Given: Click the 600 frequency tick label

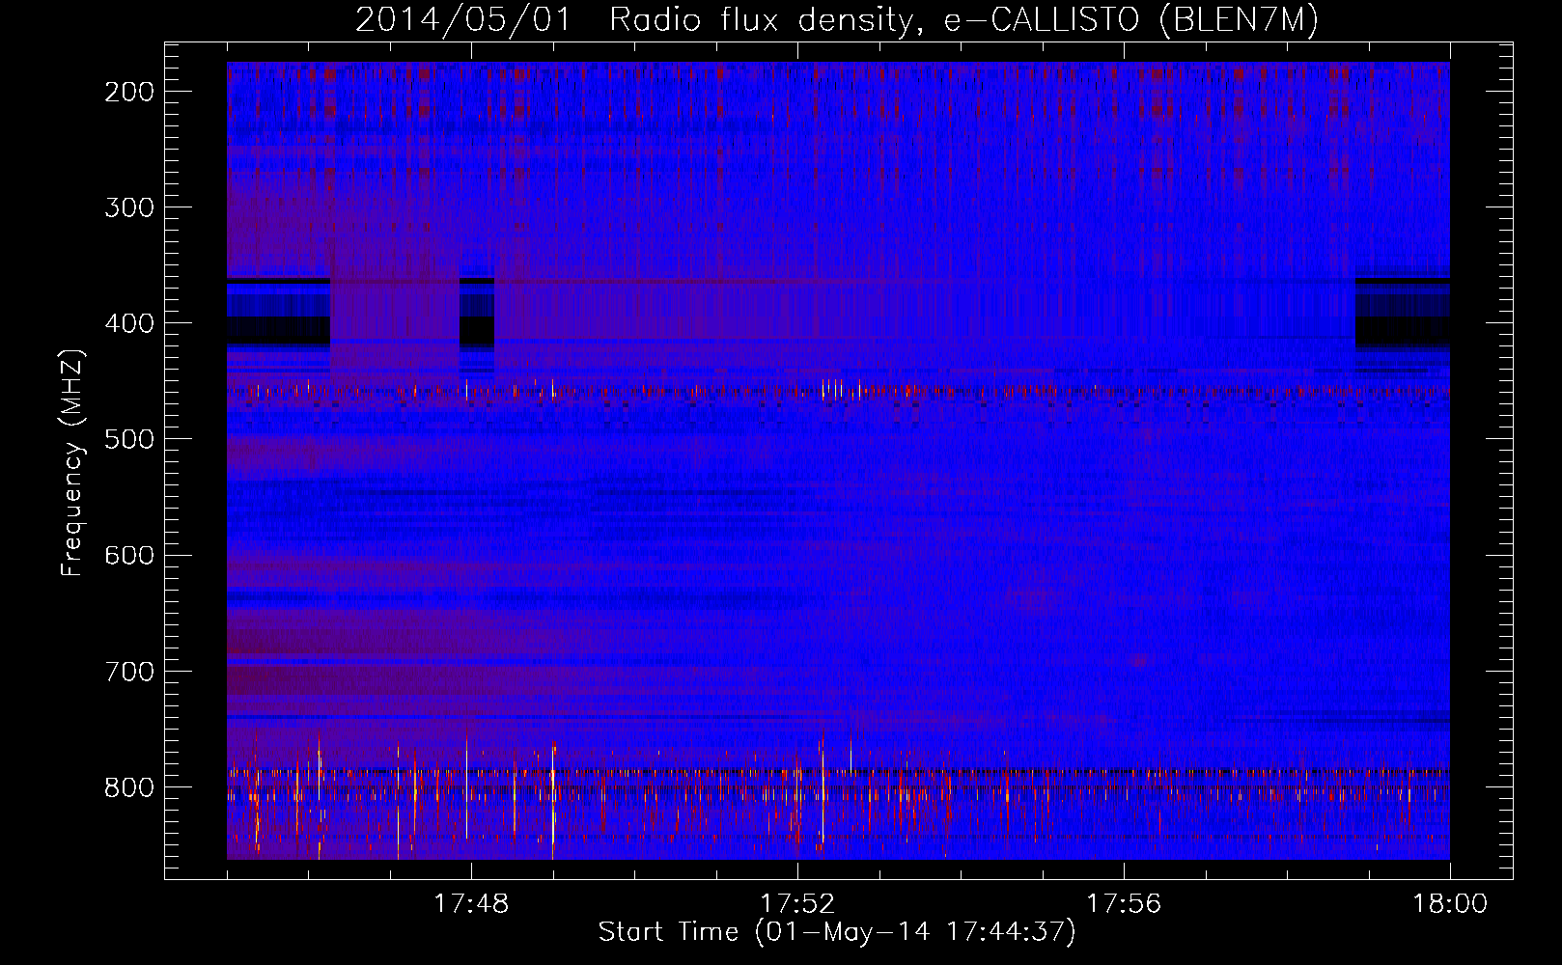Looking at the screenshot, I should [128, 555].
